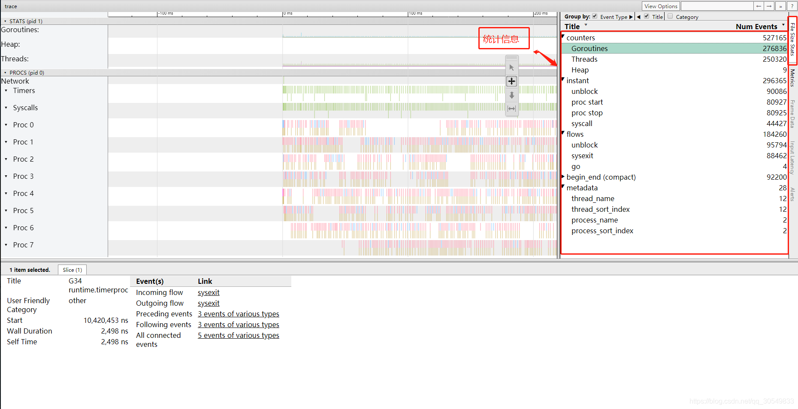Collapse the Proc 0 track
The width and height of the screenshot is (798, 409).
pos(6,125)
